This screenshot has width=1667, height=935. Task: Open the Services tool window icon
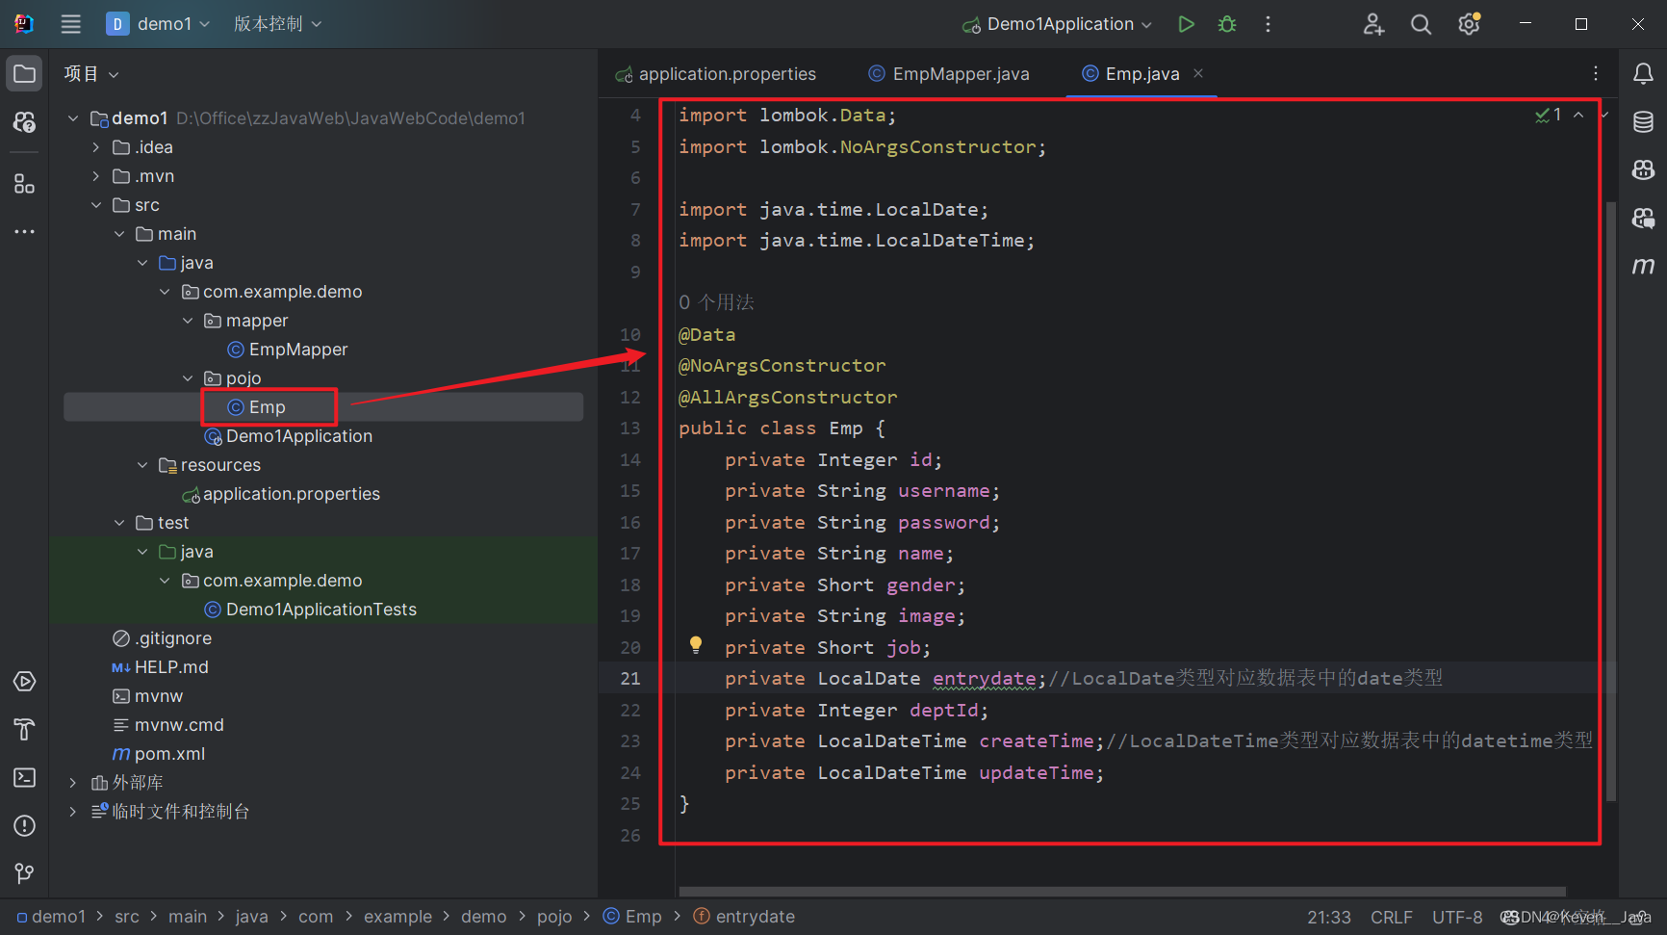pyautogui.click(x=25, y=682)
